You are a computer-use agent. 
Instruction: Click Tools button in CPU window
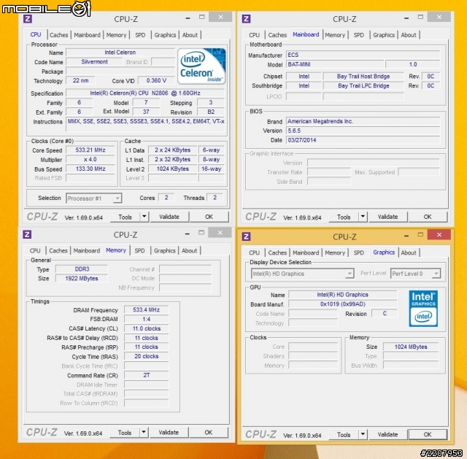click(x=125, y=217)
